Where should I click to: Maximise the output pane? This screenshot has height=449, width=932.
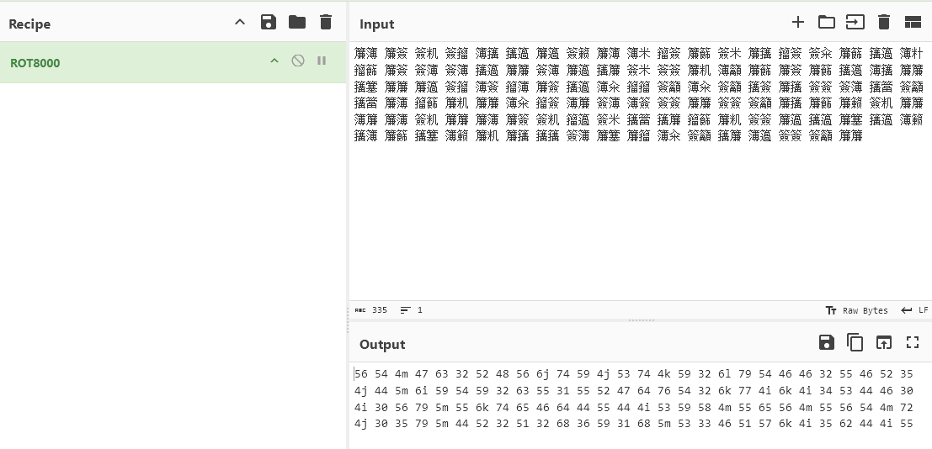(913, 342)
